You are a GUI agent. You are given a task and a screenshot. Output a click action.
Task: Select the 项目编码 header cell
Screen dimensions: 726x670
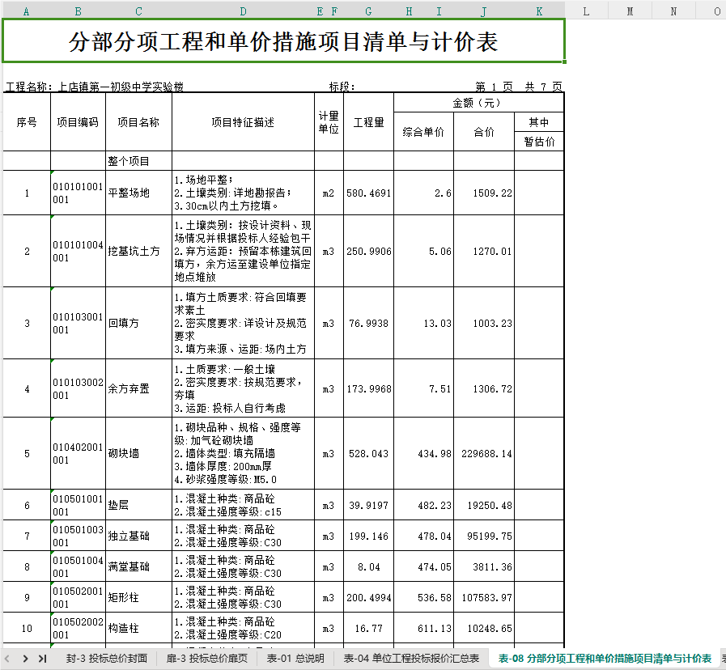[78, 122]
